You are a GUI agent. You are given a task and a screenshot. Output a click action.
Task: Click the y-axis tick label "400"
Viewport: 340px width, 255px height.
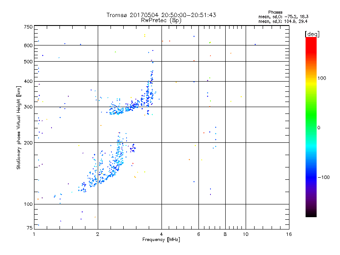click(28, 82)
